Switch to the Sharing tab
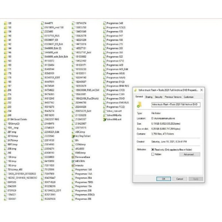Viewport: 222px width, 222px height. (x=149, y=97)
